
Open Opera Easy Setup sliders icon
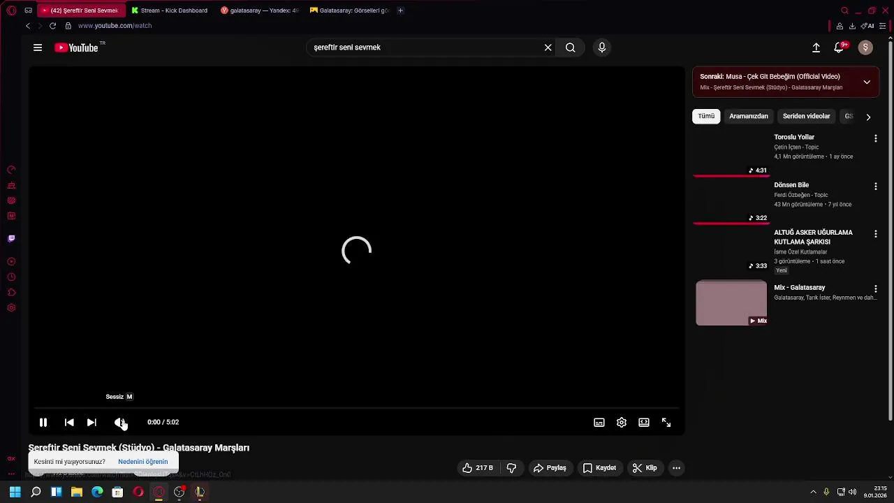click(x=883, y=26)
